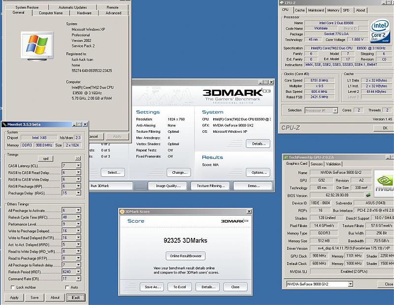Open the RAS# to CAS# Read Delay dropdown
This screenshot has height=305, width=394.
pyautogui.click(x=78, y=172)
